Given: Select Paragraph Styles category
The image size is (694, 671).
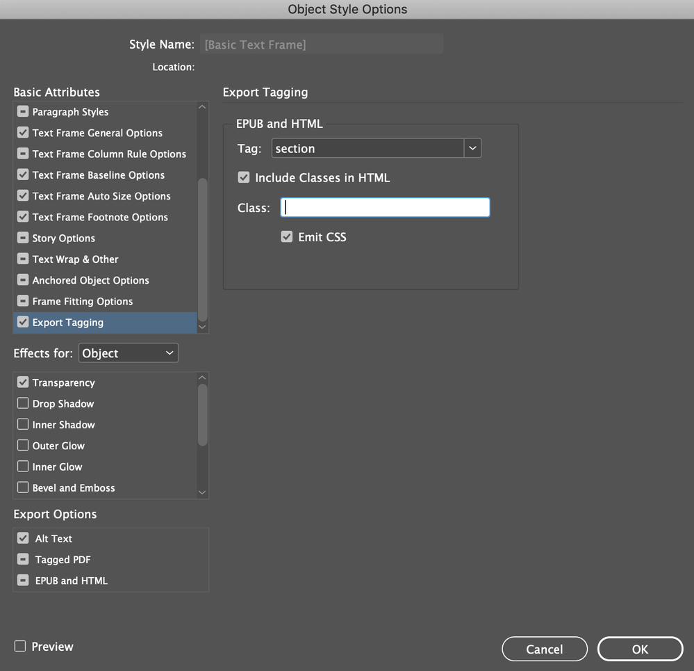Looking at the screenshot, I should (70, 112).
